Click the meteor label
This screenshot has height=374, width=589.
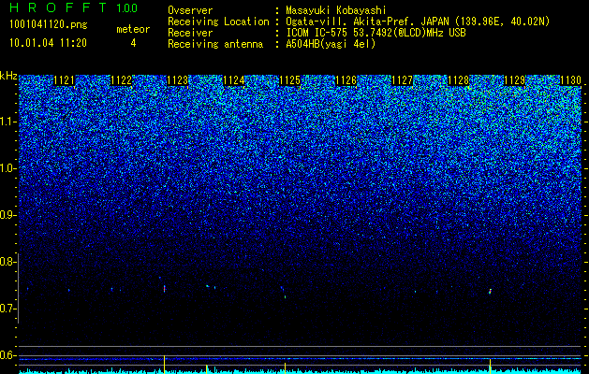(x=133, y=29)
